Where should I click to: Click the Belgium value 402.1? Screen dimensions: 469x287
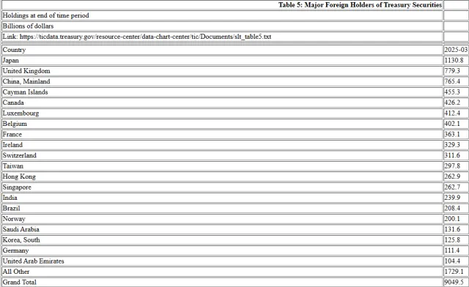(452, 124)
